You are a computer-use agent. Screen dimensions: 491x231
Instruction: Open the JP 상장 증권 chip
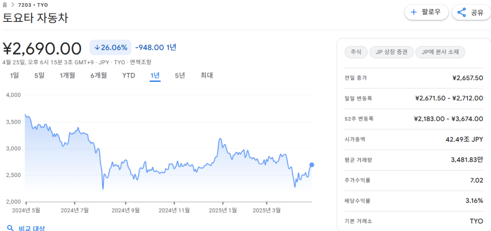click(x=391, y=52)
